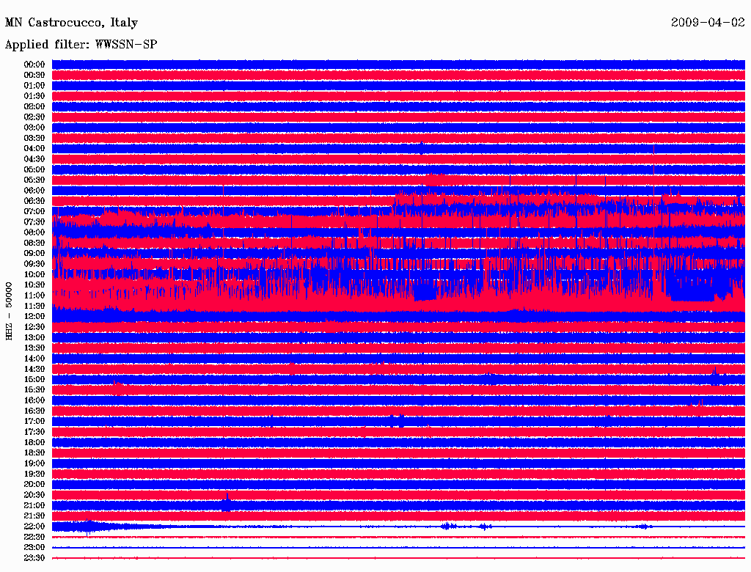Screen dimensions: 751x572
Task: Click the 08:00 time label
Action: pos(34,232)
